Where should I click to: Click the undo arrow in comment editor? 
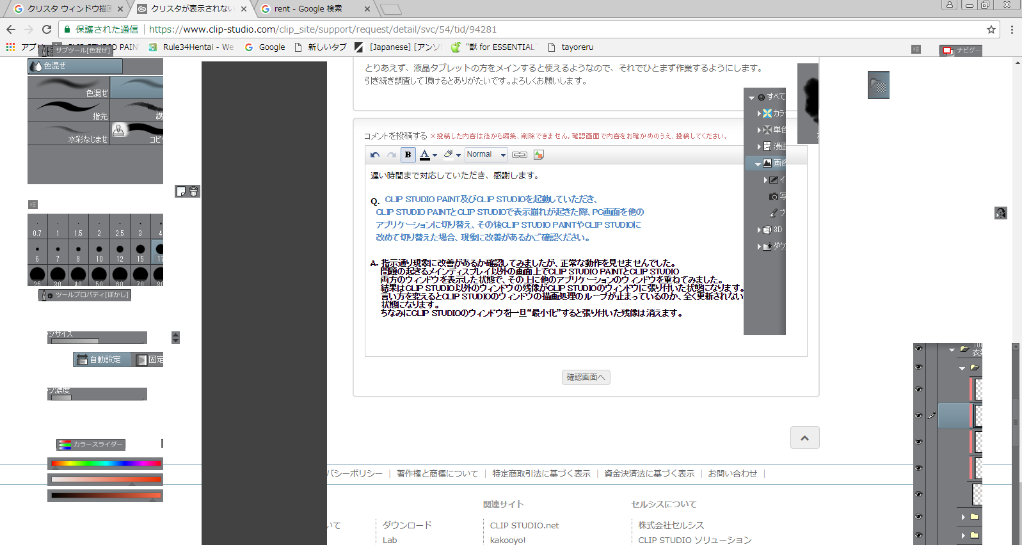point(375,155)
